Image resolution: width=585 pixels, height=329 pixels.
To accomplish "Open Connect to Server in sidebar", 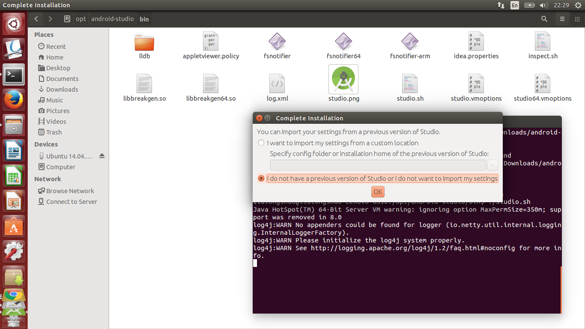I will 67,201.
